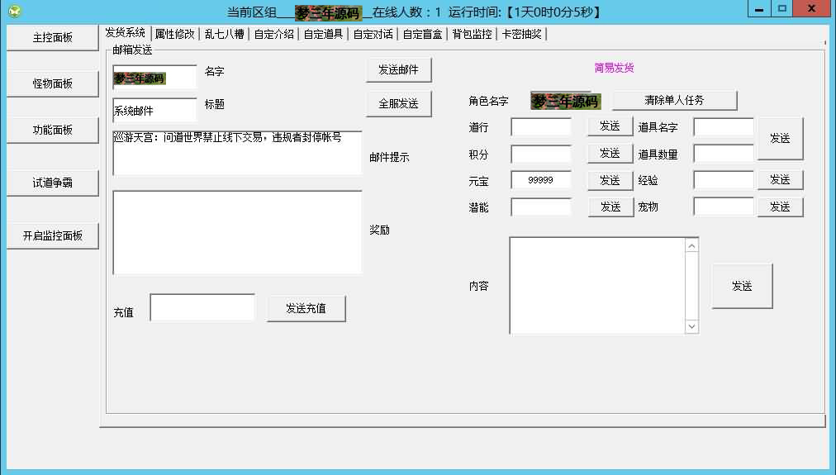Click the 简易发货 heading text
Image resolution: width=836 pixels, height=475 pixels.
coord(615,68)
